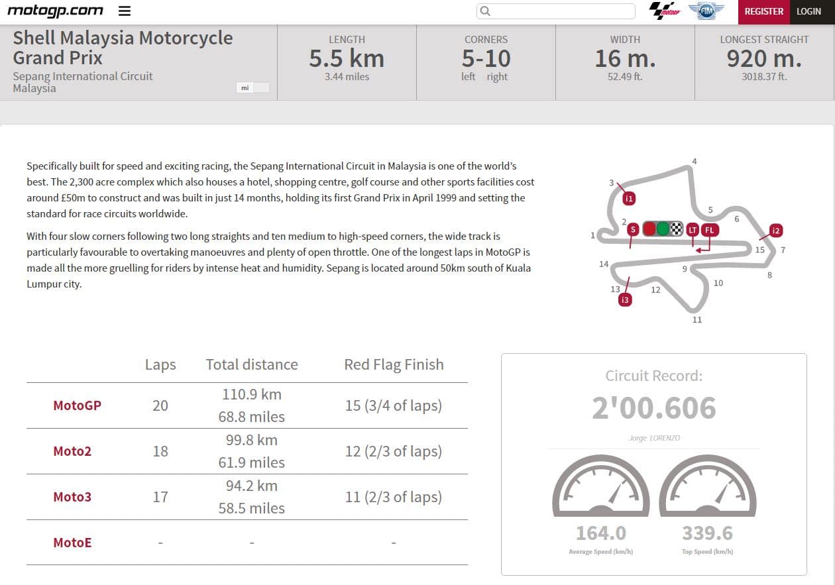Screen dimensions: 835x585
Task: Click the Jorge LORENZO name
Action: (654, 438)
